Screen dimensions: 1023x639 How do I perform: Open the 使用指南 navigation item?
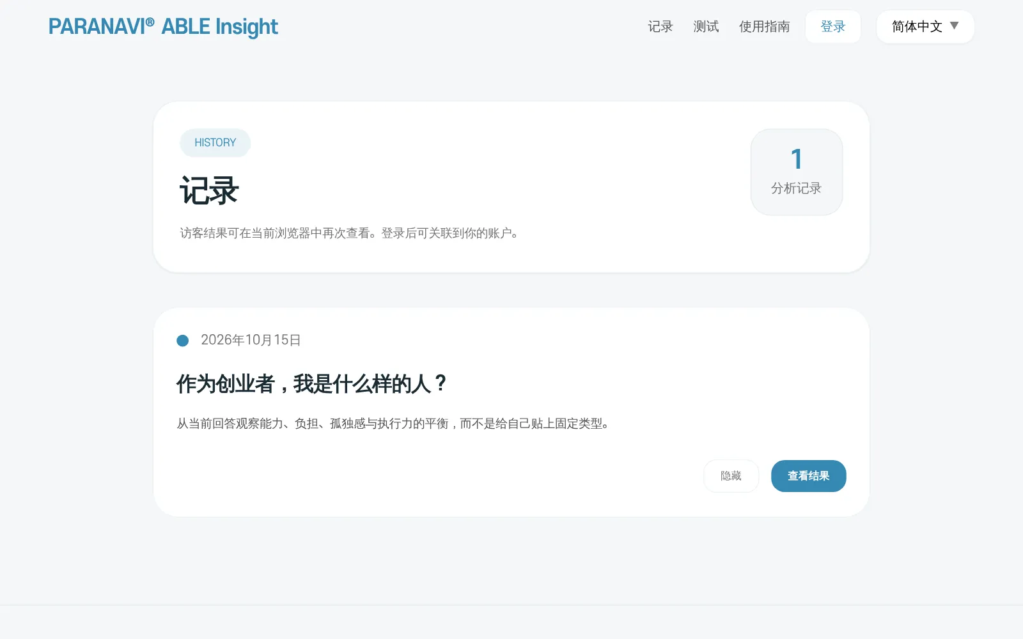[765, 27]
